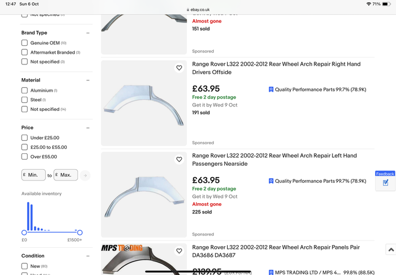Image resolution: width=396 pixels, height=275 pixels.
Task: Save the Left Hand Passengers Nearside listing heart
Action: [179, 160]
